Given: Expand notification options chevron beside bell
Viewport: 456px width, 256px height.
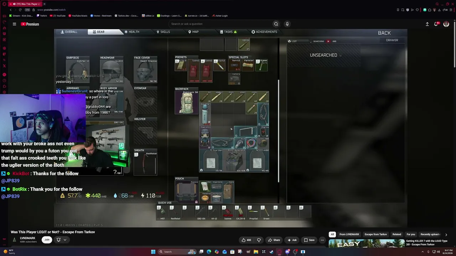Looking at the screenshot, I should 65,240.
